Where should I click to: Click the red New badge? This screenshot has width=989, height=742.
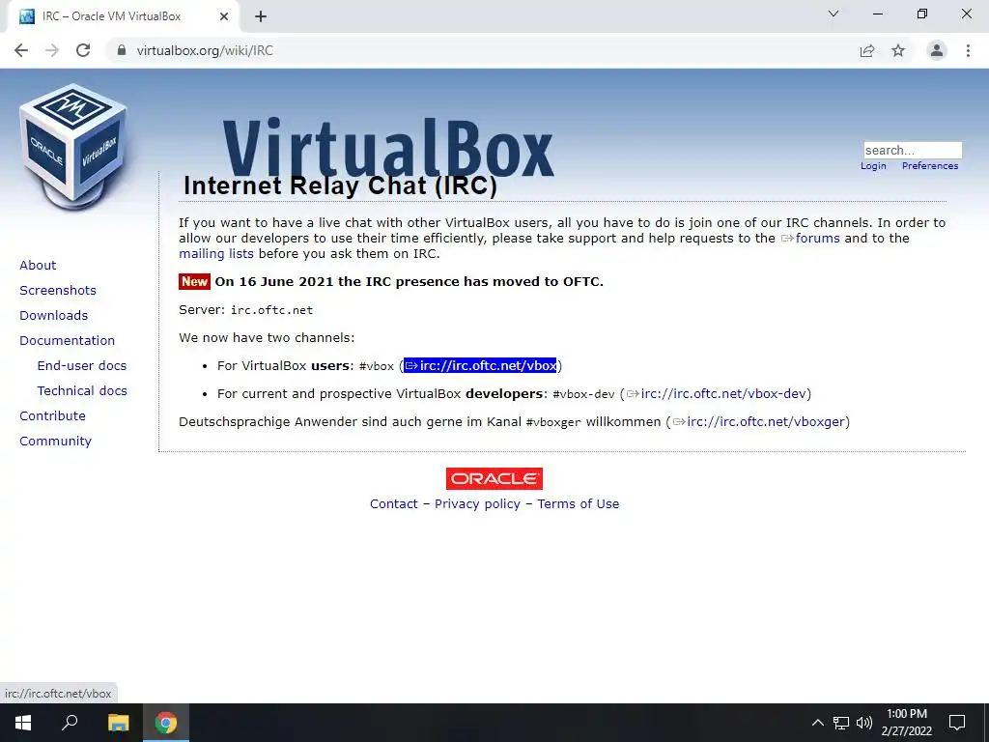(194, 281)
